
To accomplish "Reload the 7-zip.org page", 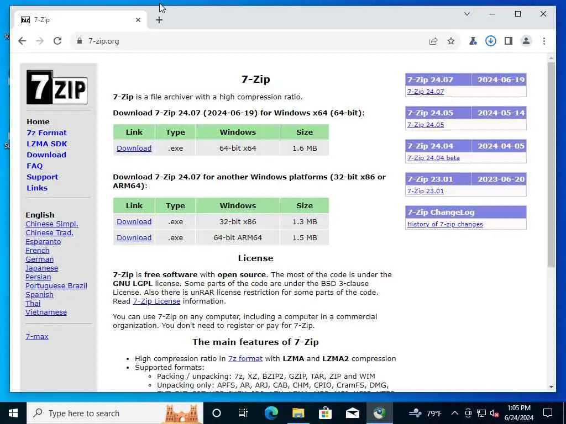I will coord(57,41).
